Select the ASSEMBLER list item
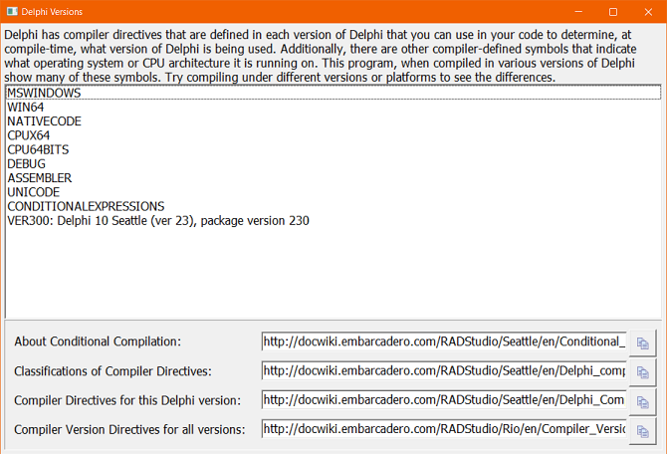The width and height of the screenshot is (667, 454). (333, 178)
